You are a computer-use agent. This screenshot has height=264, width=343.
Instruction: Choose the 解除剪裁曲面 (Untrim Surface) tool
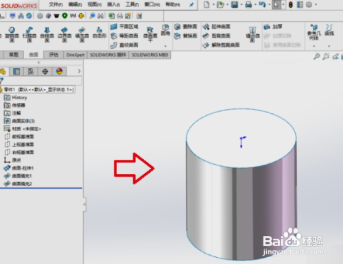point(221,45)
